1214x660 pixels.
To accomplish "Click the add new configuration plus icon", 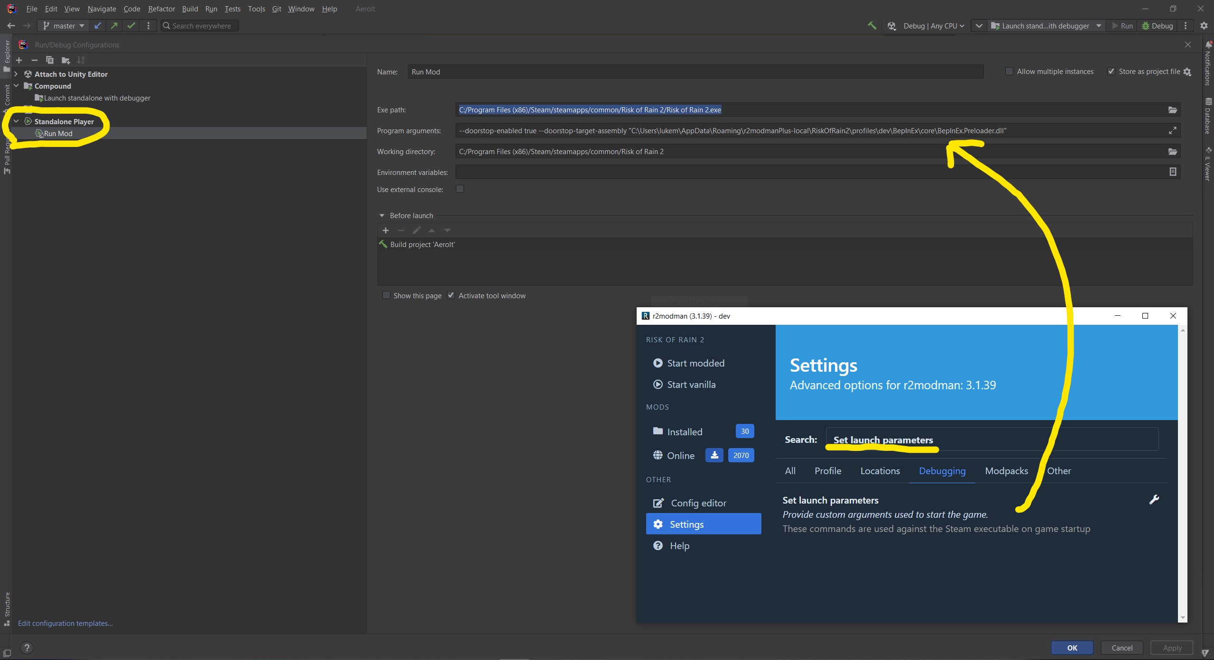I will [19, 60].
